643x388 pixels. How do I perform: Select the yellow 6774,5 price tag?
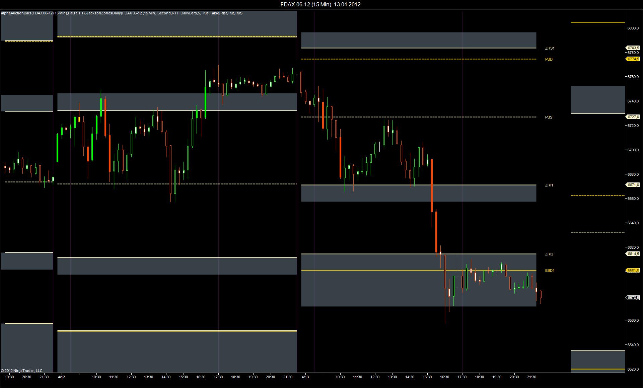(633, 59)
